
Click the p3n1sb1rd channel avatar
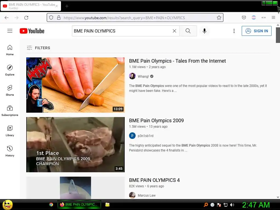(132, 136)
